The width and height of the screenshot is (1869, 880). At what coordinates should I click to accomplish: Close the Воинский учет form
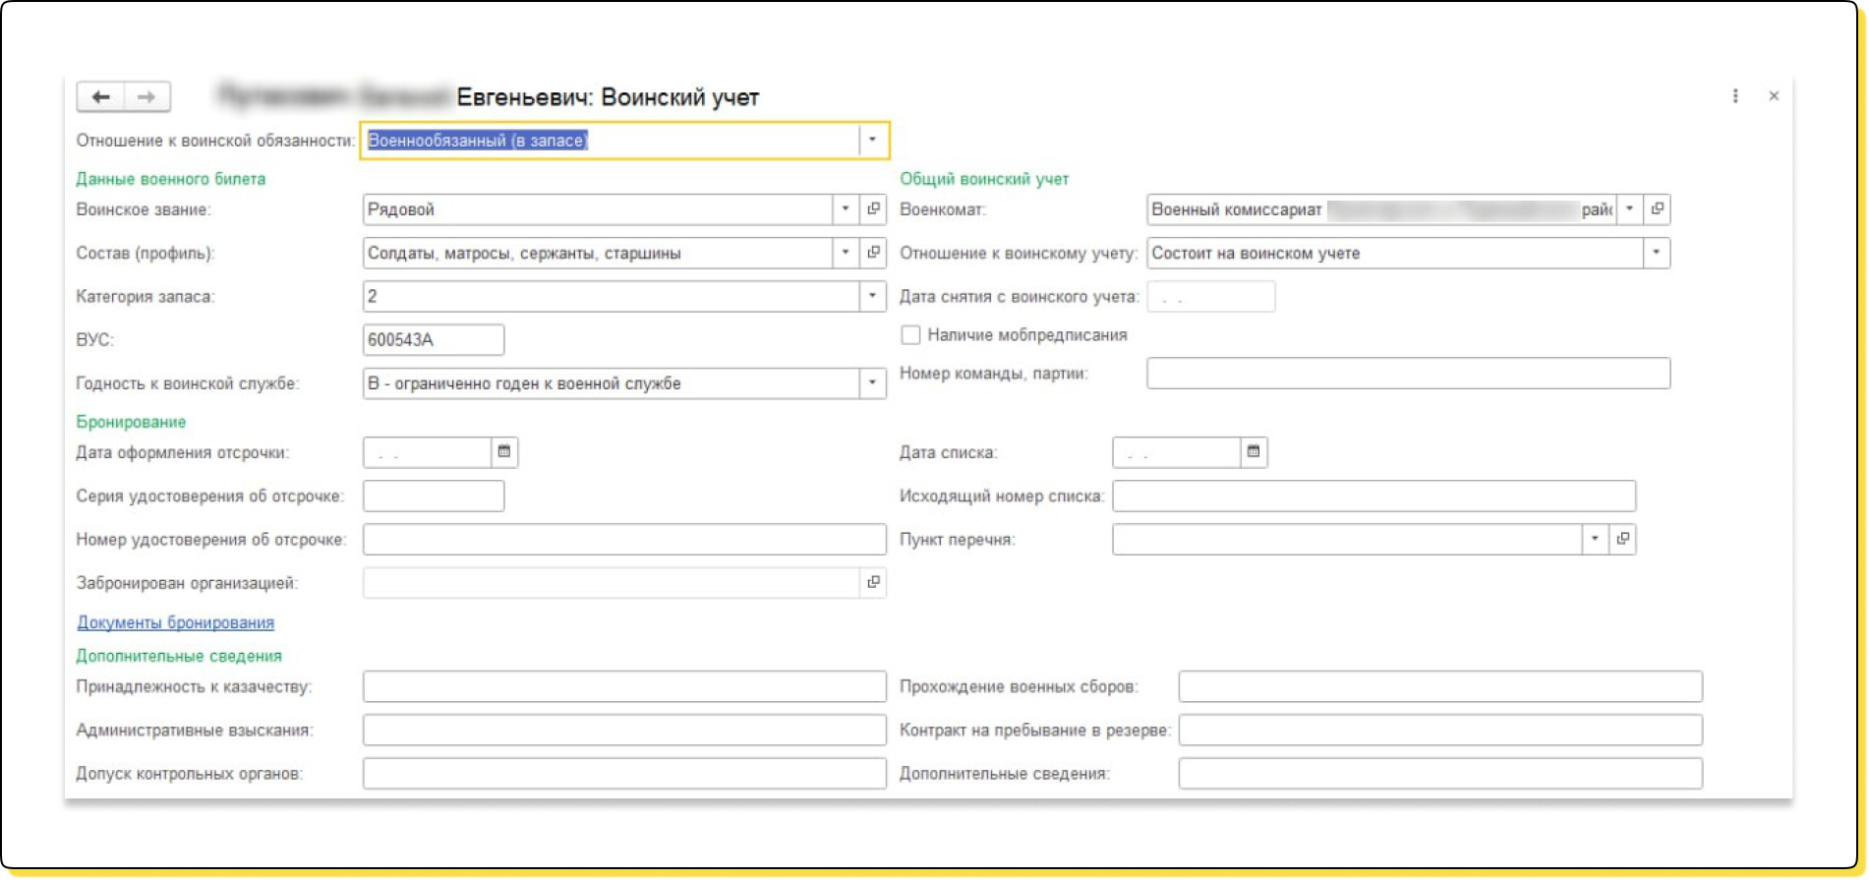point(1774,96)
